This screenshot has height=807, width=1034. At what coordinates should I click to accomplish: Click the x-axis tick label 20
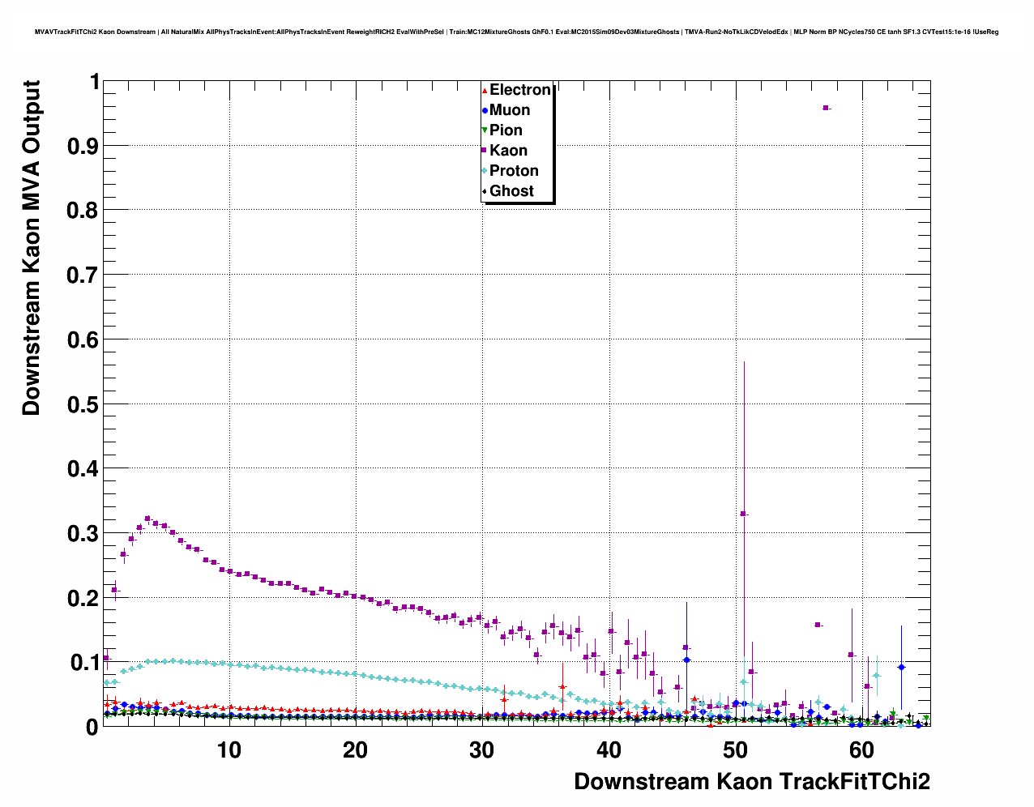pyautogui.click(x=356, y=750)
